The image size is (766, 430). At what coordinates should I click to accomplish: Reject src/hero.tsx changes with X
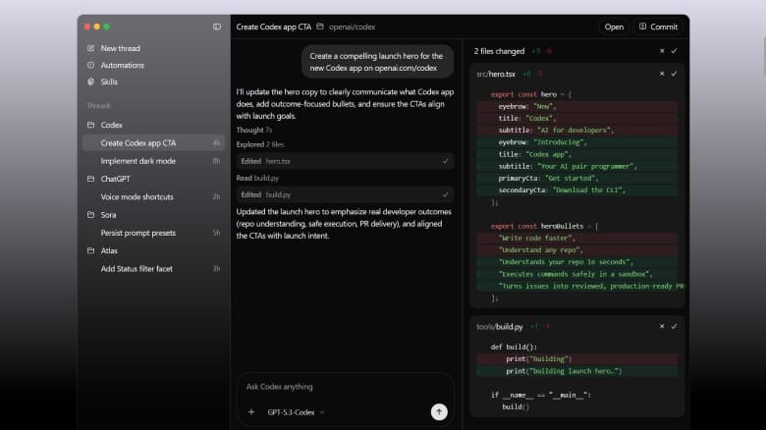pyautogui.click(x=662, y=74)
